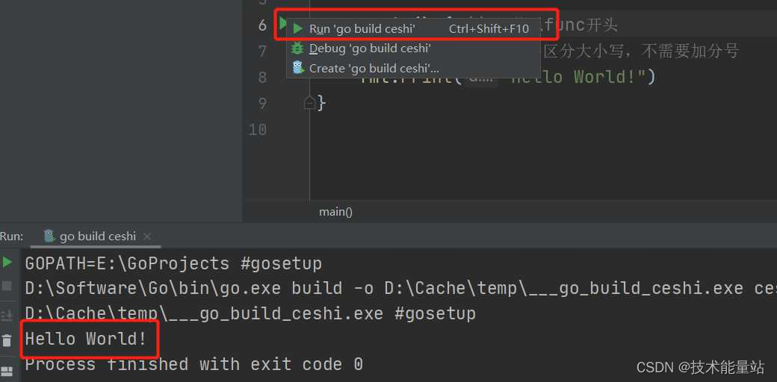The image size is (777, 382).
Task: Click the Chinese comment on line 7
Action: pos(641,51)
